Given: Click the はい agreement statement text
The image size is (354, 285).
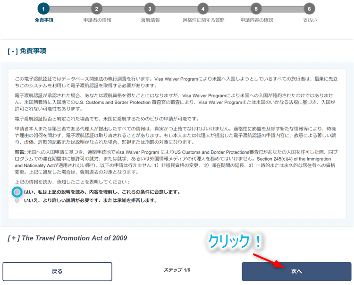Looking at the screenshot, I should pyautogui.click(x=102, y=192).
